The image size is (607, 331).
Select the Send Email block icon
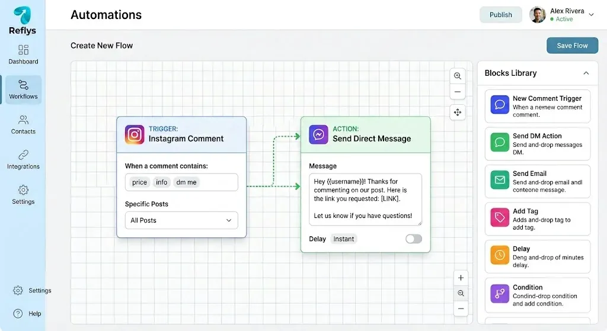click(500, 180)
